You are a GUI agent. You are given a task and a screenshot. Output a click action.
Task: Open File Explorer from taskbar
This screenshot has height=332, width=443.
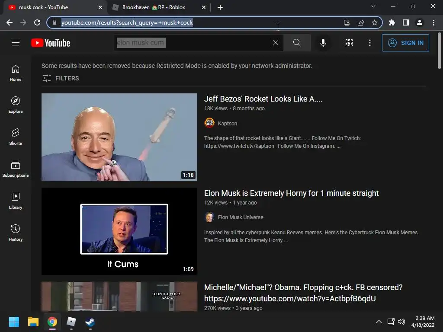pyautogui.click(x=33, y=322)
